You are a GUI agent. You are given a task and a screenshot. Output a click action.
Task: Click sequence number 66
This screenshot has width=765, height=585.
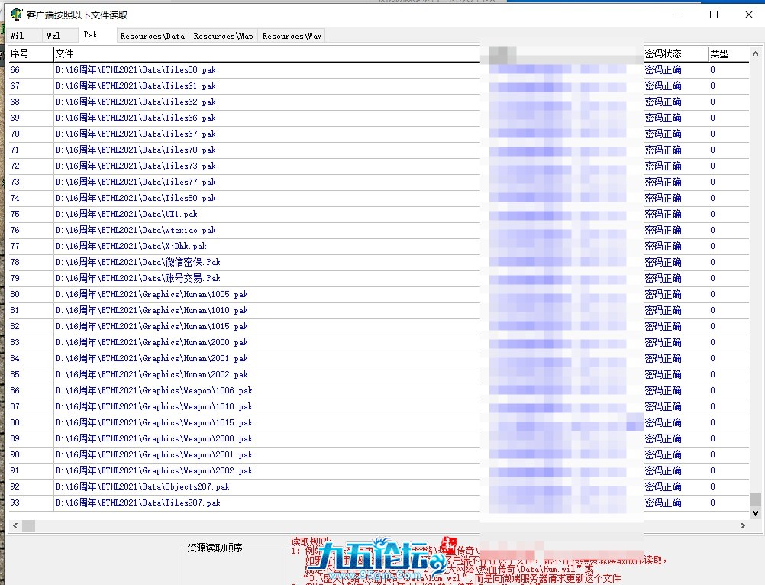(x=15, y=69)
